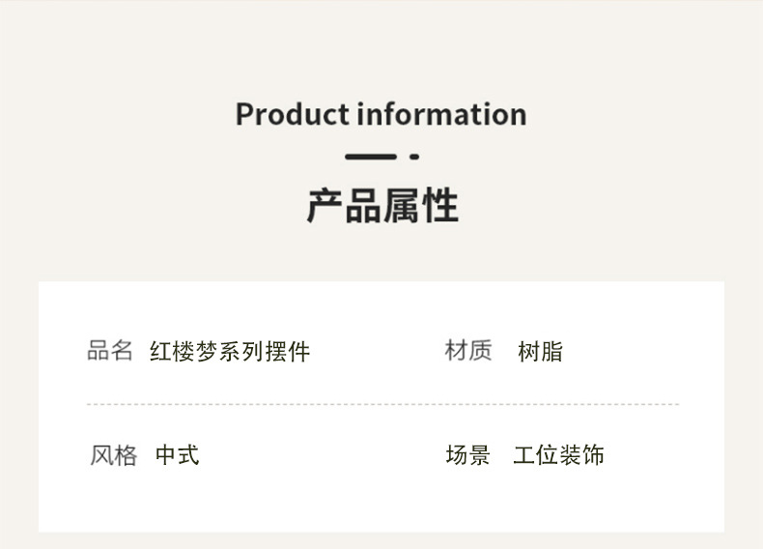Select the word "Product" in the heading
Screen dimensions: 763x549
(x=292, y=114)
